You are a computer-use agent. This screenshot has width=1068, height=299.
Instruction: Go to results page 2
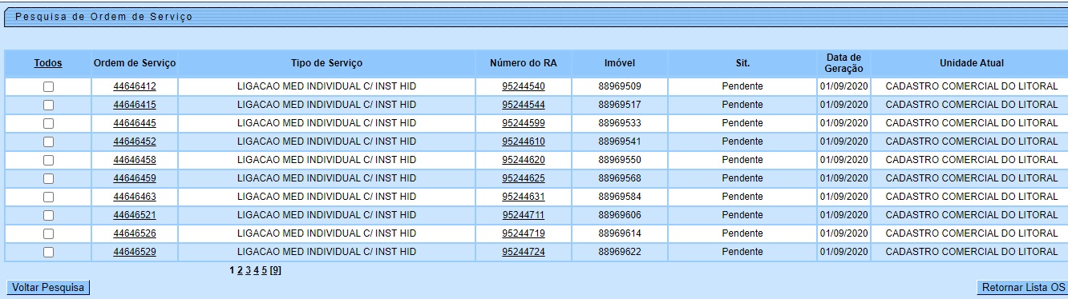[x=240, y=270]
